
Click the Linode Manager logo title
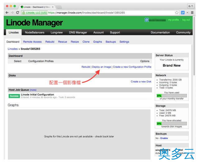click(34, 23)
